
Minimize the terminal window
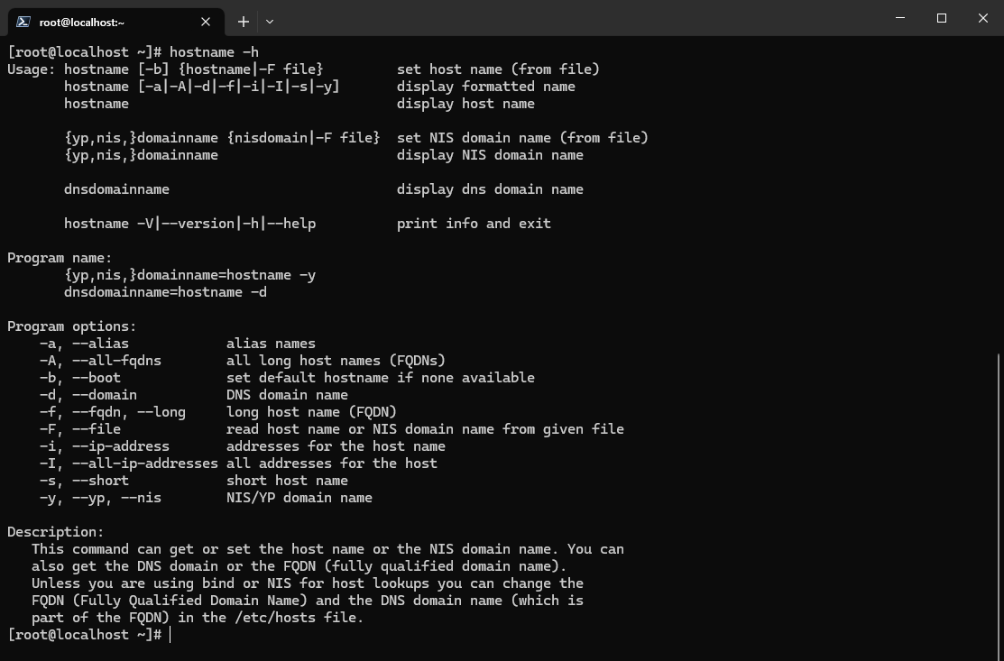(900, 18)
